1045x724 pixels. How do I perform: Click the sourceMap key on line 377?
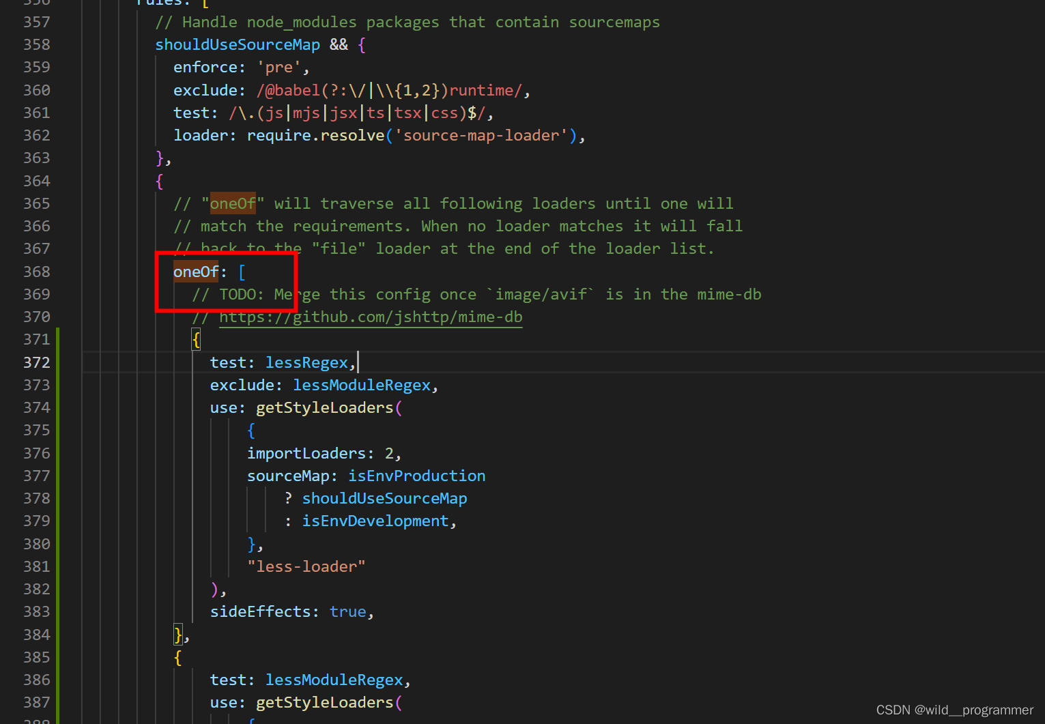click(288, 476)
